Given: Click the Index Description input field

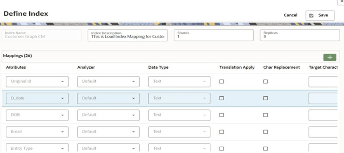Looking at the screenshot, I should point(128,35).
